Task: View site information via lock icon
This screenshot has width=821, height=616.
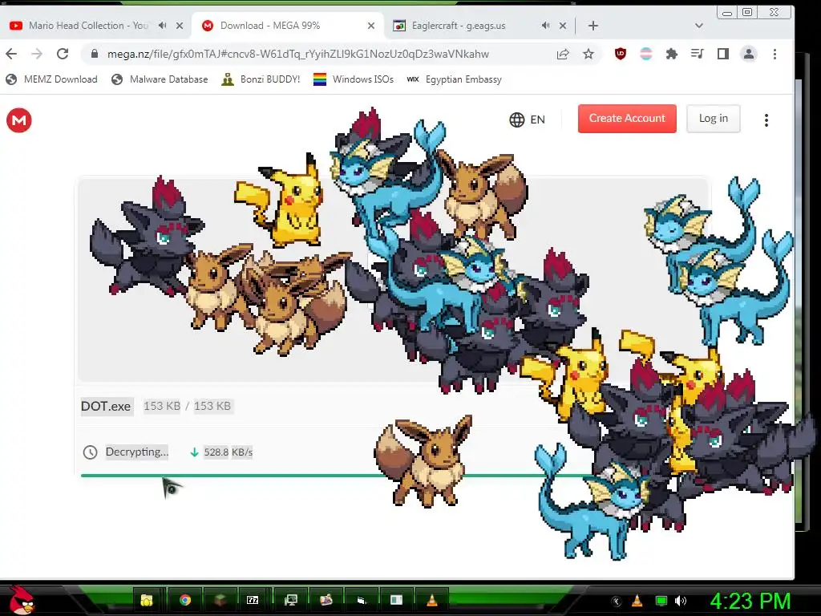Action: (95, 54)
